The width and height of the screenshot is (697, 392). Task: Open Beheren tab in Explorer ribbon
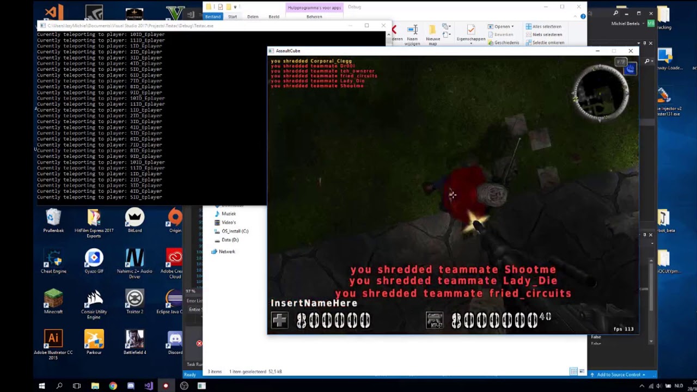314,17
